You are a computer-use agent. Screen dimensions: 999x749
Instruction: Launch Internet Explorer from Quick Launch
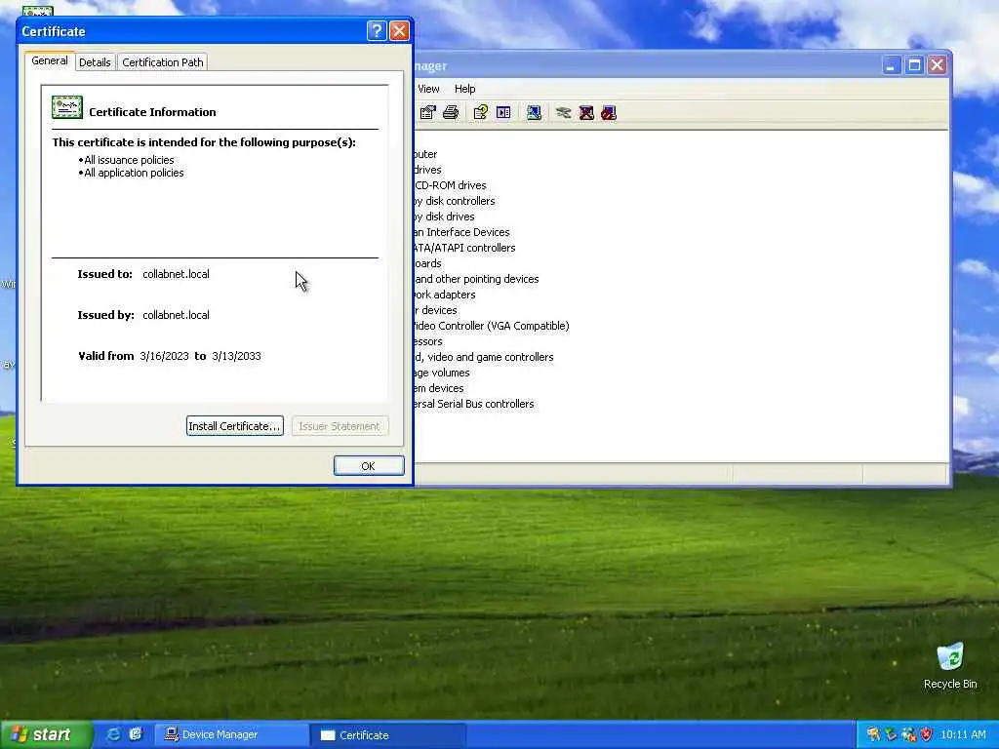(113, 734)
